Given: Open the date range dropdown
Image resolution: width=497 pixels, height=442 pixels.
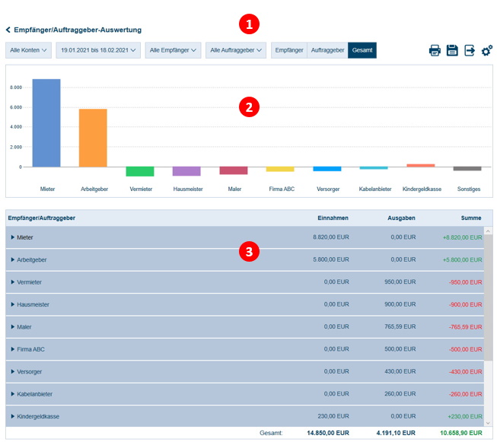Looking at the screenshot, I should (98, 50).
